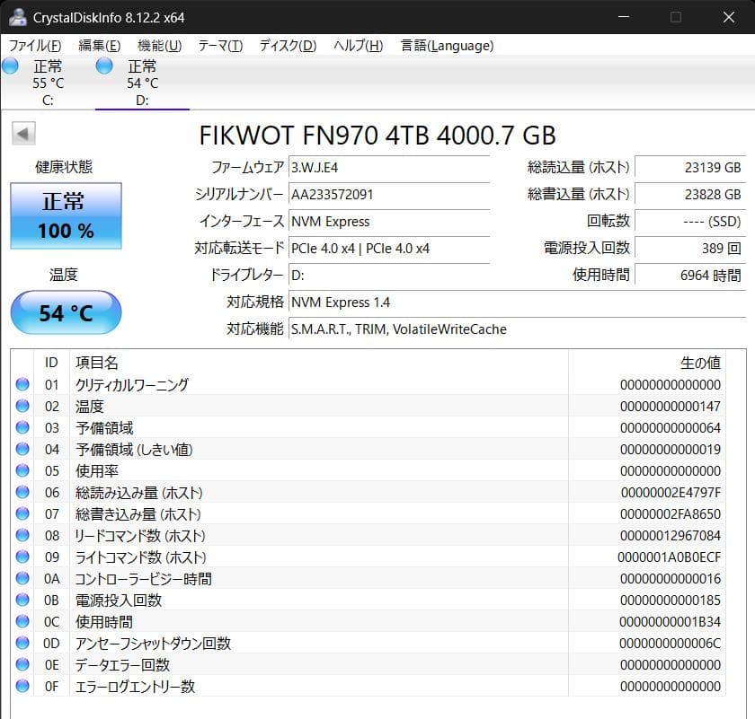This screenshot has width=755, height=719.
Task: Click the 健康状態 label
Action: coord(64,167)
